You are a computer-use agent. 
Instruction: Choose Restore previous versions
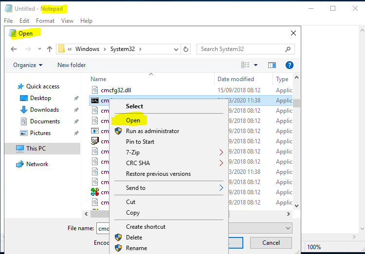pos(158,174)
